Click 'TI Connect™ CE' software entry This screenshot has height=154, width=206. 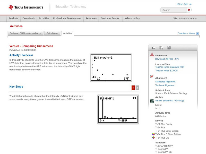[164, 152]
